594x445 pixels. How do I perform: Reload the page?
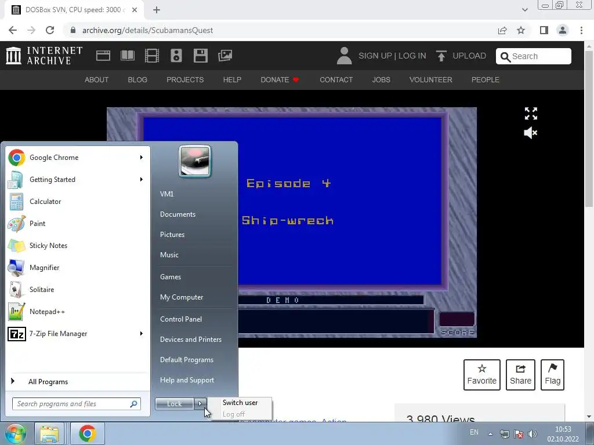point(50,30)
